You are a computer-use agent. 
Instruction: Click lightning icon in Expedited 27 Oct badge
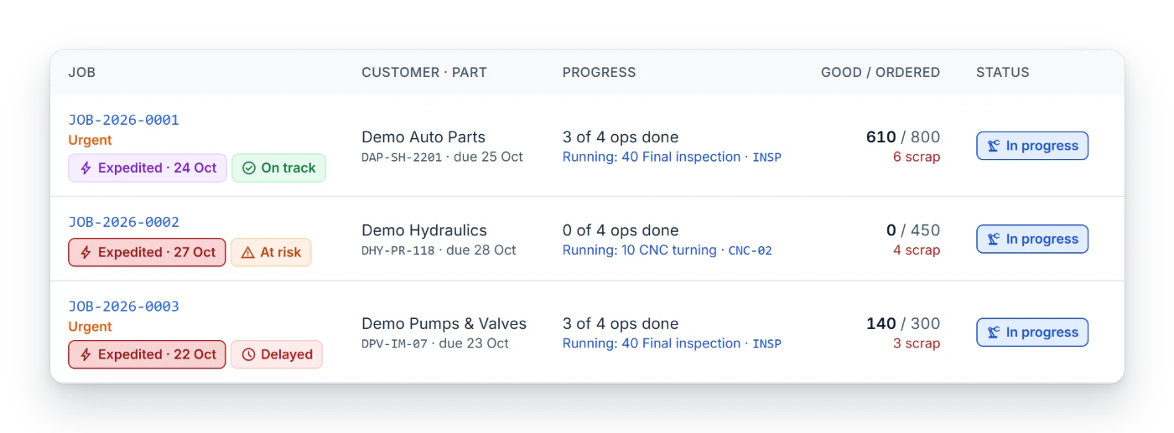point(86,253)
